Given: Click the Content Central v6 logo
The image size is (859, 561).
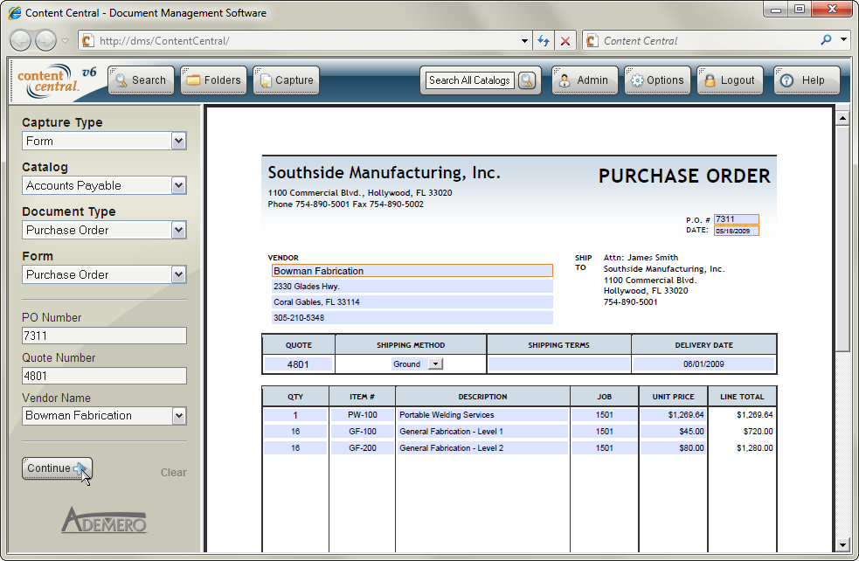Looking at the screenshot, I should click(x=56, y=81).
